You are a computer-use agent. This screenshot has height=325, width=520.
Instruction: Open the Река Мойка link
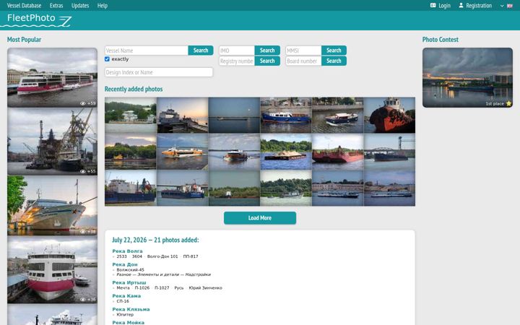[129, 322]
